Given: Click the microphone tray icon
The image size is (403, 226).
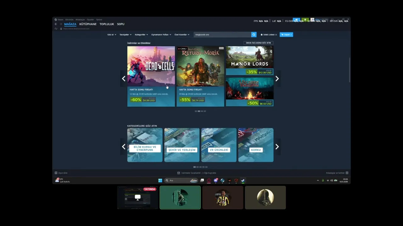Looking at the screenshot, I should click(323, 180).
